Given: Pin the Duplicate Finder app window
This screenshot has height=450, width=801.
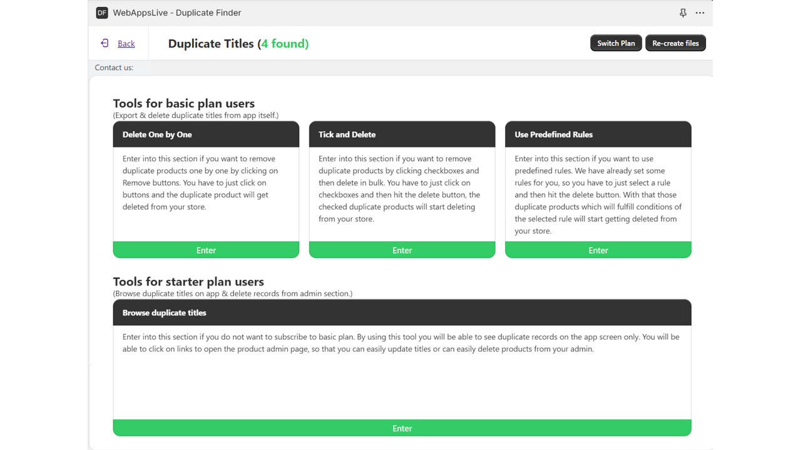Looking at the screenshot, I should pyautogui.click(x=681, y=12).
